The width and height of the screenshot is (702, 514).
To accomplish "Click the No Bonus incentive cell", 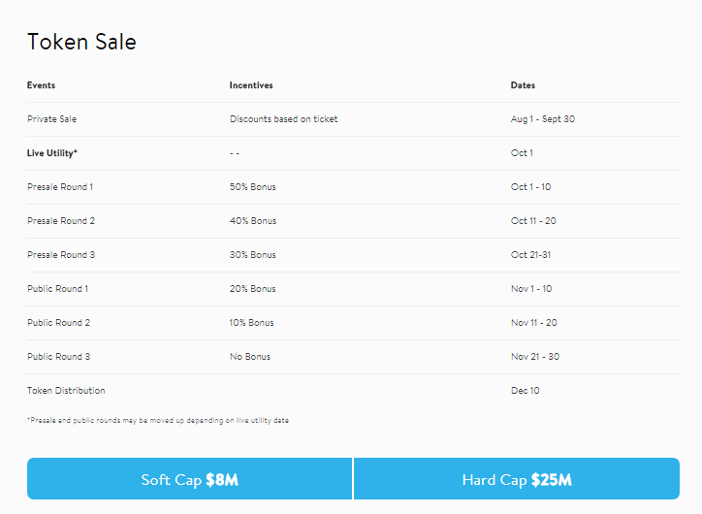I will tap(250, 357).
